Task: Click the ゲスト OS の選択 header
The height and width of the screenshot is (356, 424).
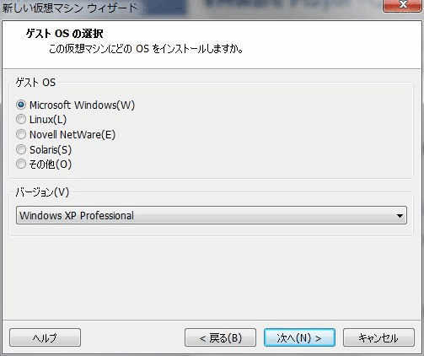Action: coord(65,34)
